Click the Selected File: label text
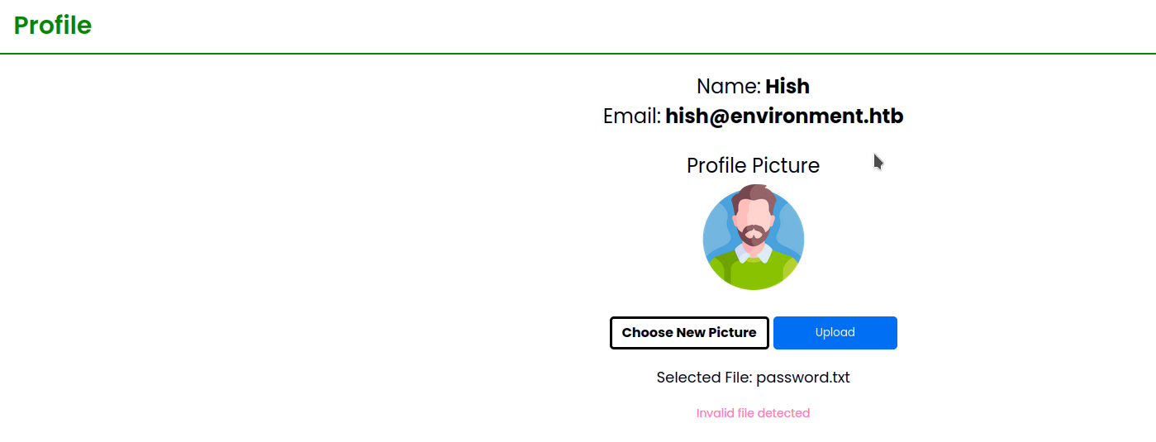Screen dimensions: 1156x442 click(704, 378)
